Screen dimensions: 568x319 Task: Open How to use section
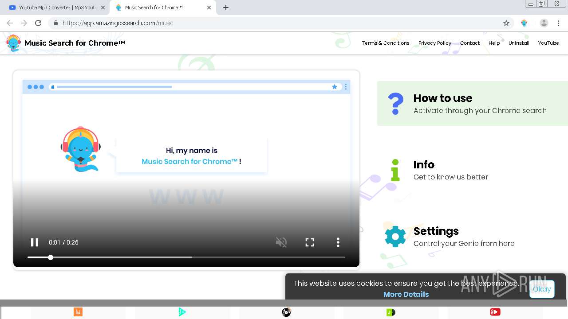472,103
